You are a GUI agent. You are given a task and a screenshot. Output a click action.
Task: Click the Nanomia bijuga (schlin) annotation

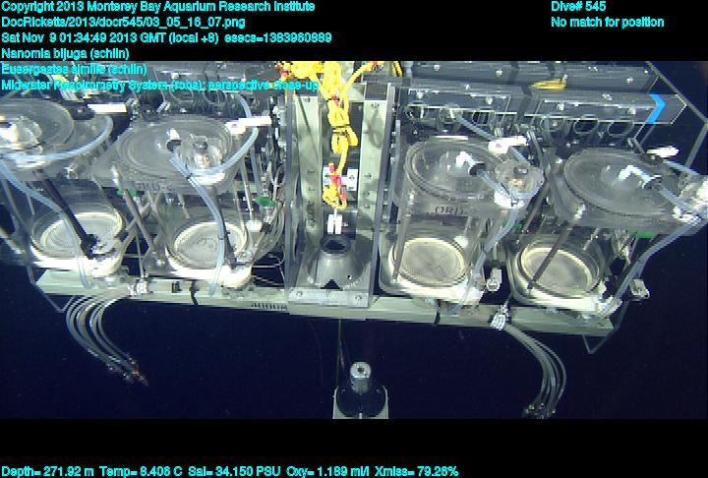click(x=66, y=54)
